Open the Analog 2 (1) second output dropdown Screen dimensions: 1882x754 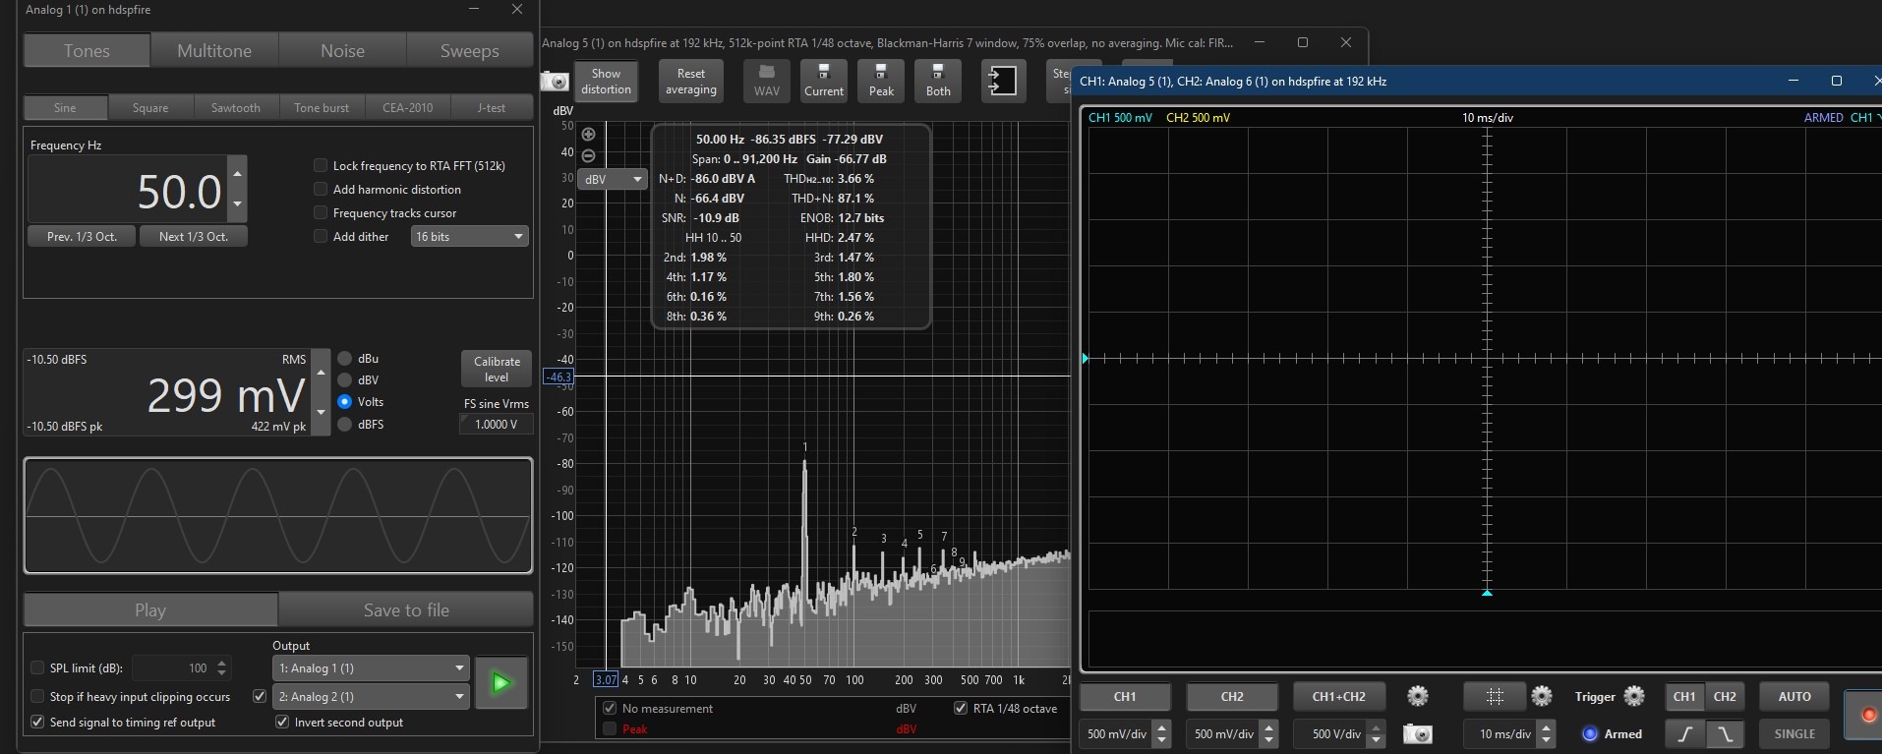371,697
